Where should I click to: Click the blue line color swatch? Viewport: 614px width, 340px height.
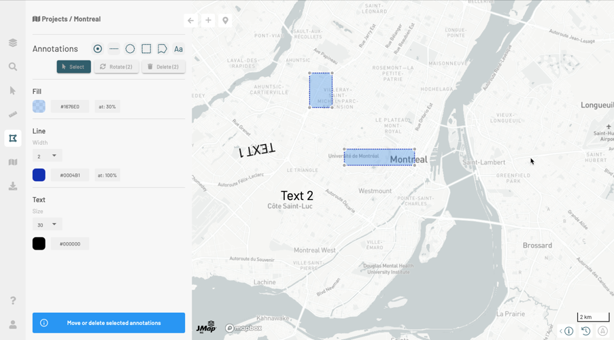39,175
